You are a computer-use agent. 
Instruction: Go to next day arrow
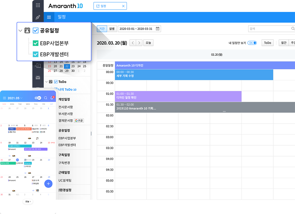point(139,43)
